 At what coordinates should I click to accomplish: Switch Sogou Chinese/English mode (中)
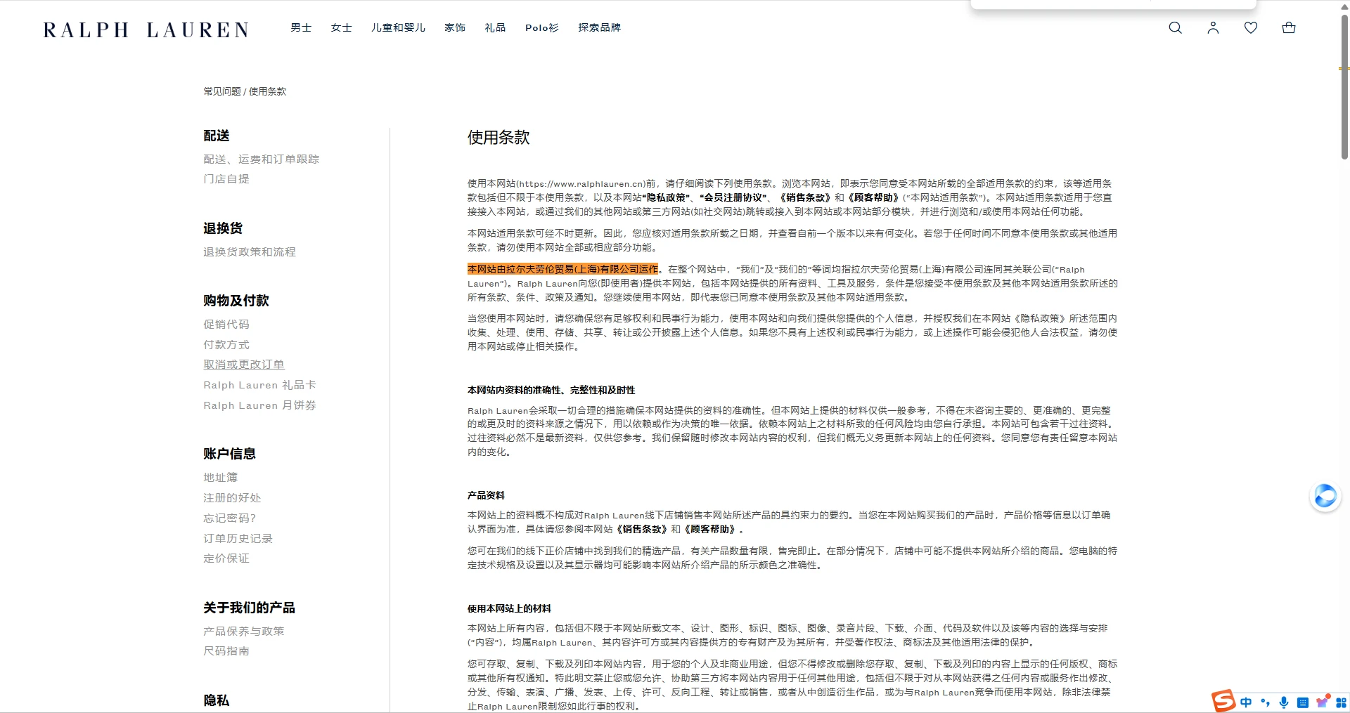[x=1246, y=702]
